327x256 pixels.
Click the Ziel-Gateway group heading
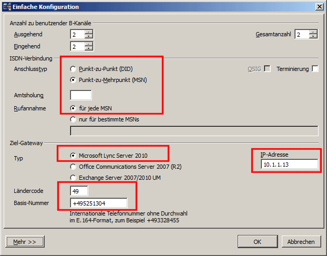click(26, 143)
